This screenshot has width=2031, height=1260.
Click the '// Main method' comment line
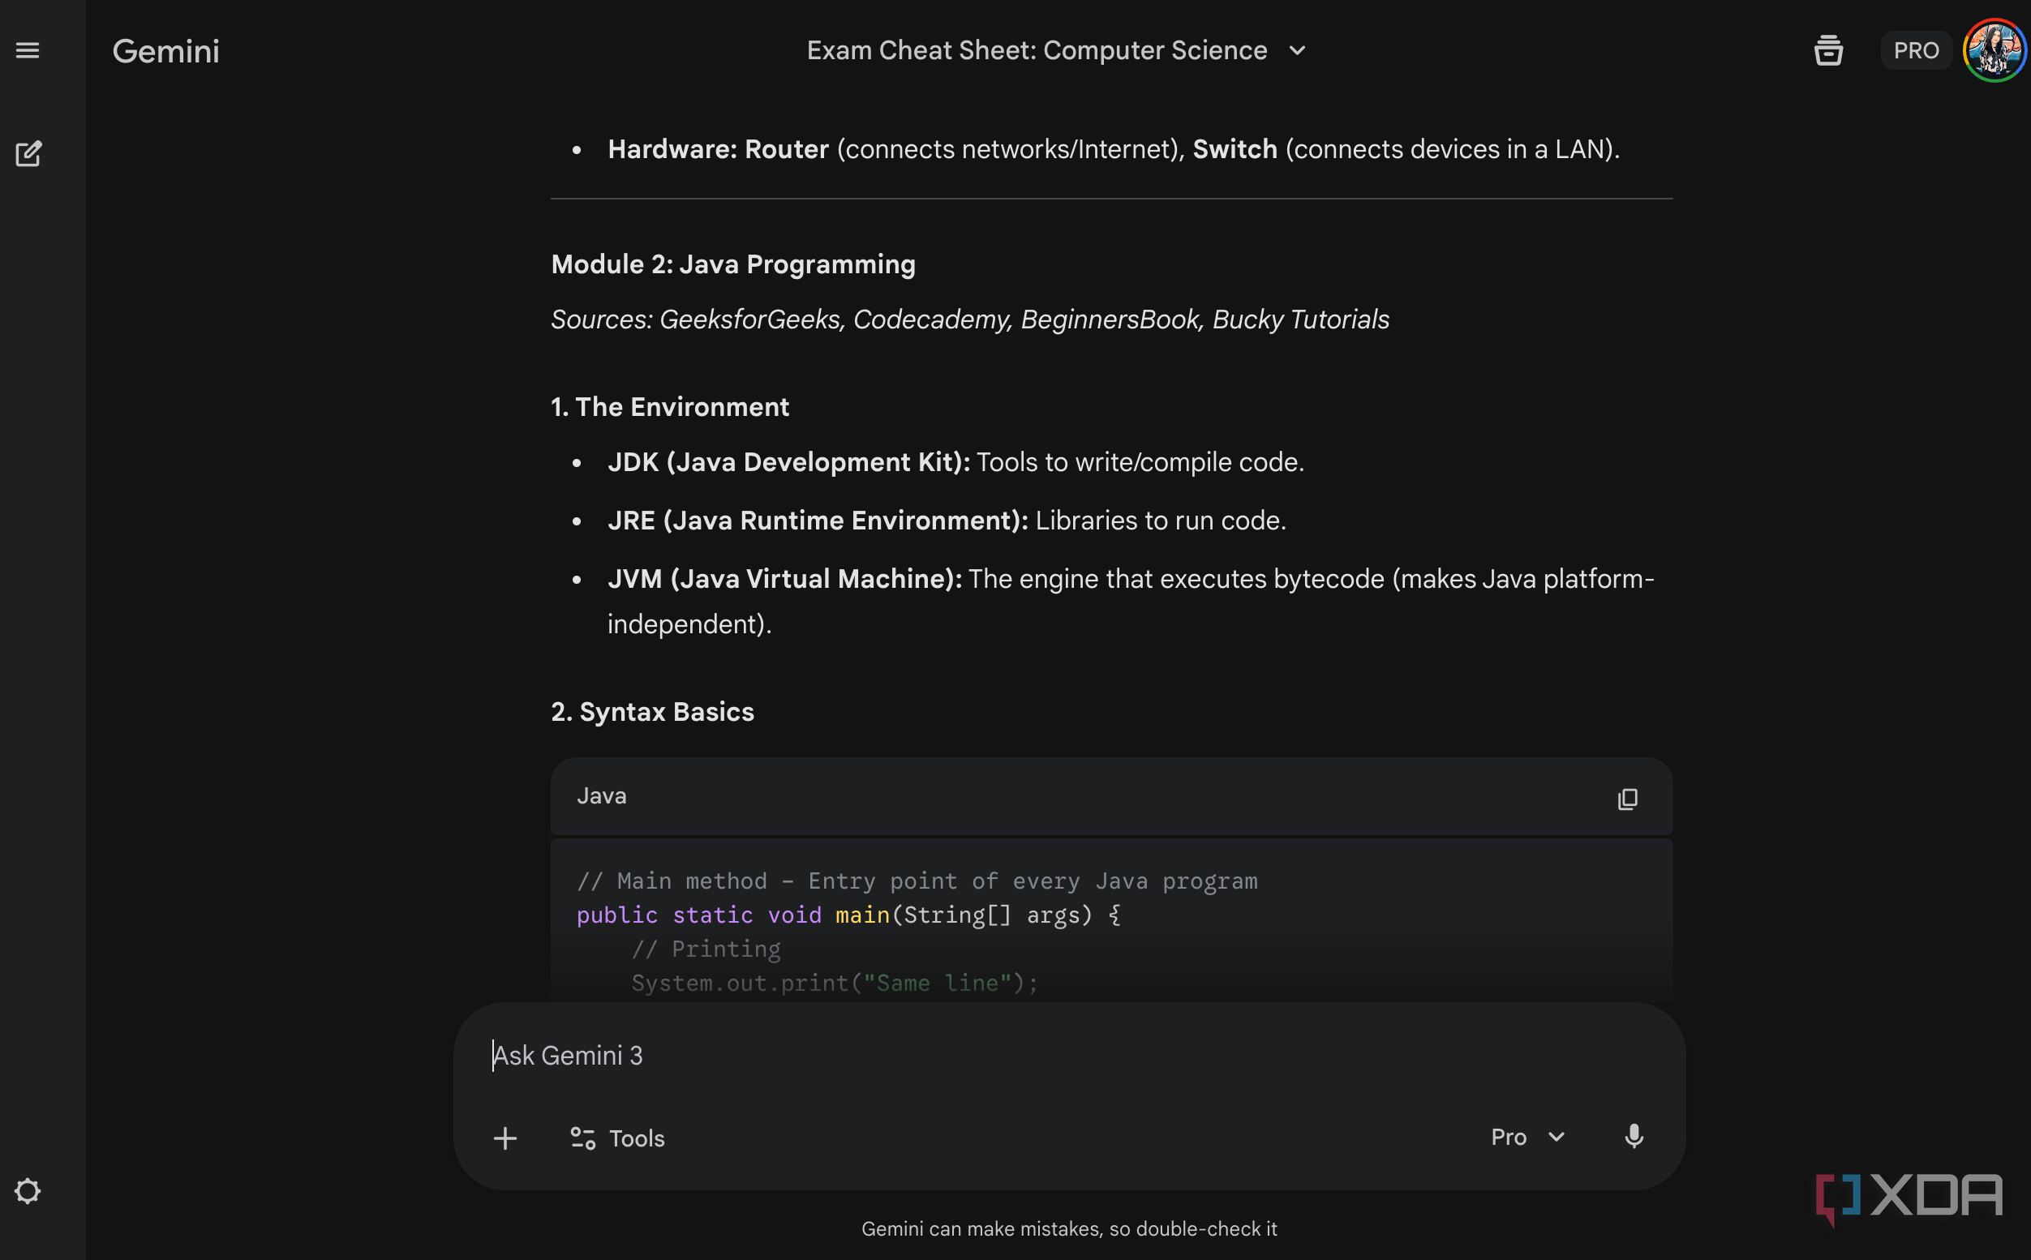pyautogui.click(x=917, y=881)
